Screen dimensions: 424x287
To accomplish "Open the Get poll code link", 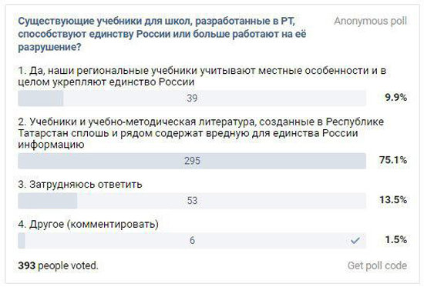I will tap(377, 265).
